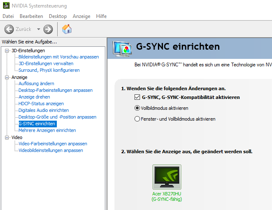This screenshot has height=210, width=272.
Task: Open the Bearbeiten menu
Action: (31, 16)
